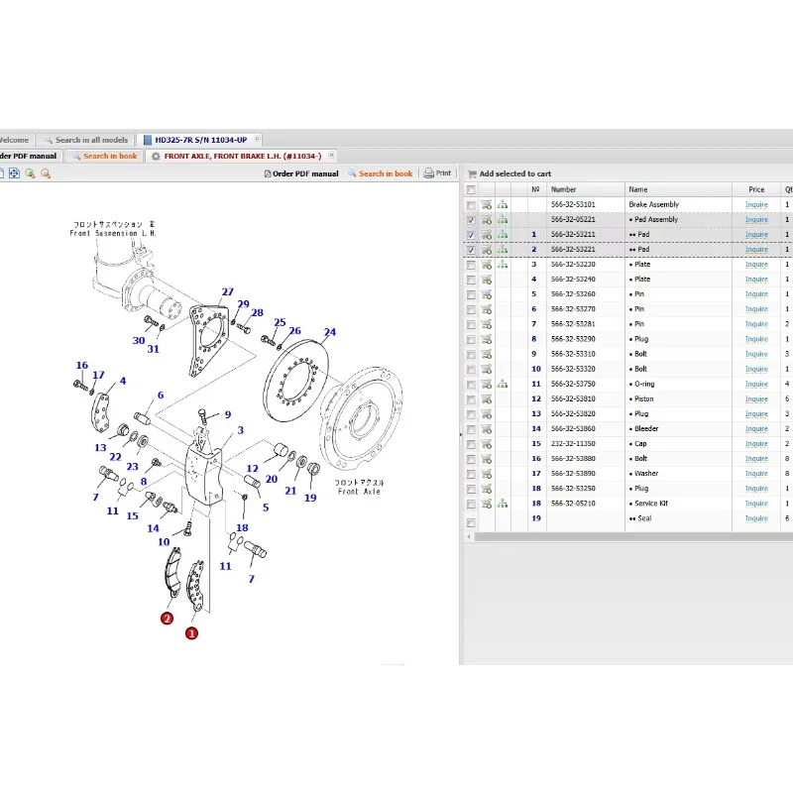Sort by the Name column header
The width and height of the screenshot is (793, 793).
678,189
